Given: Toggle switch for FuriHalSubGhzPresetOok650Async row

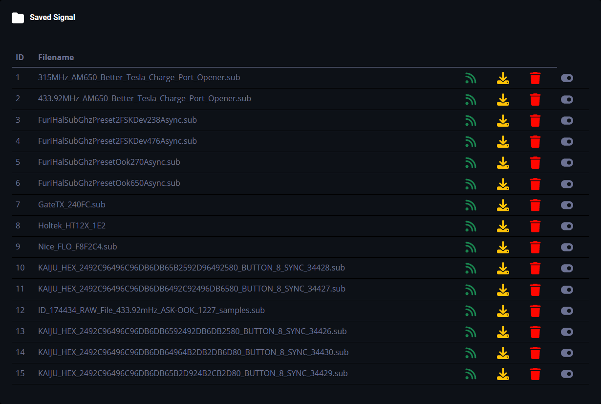Looking at the screenshot, I should pos(567,184).
